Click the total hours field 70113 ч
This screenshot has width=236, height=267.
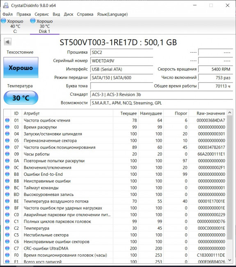(x=215, y=86)
